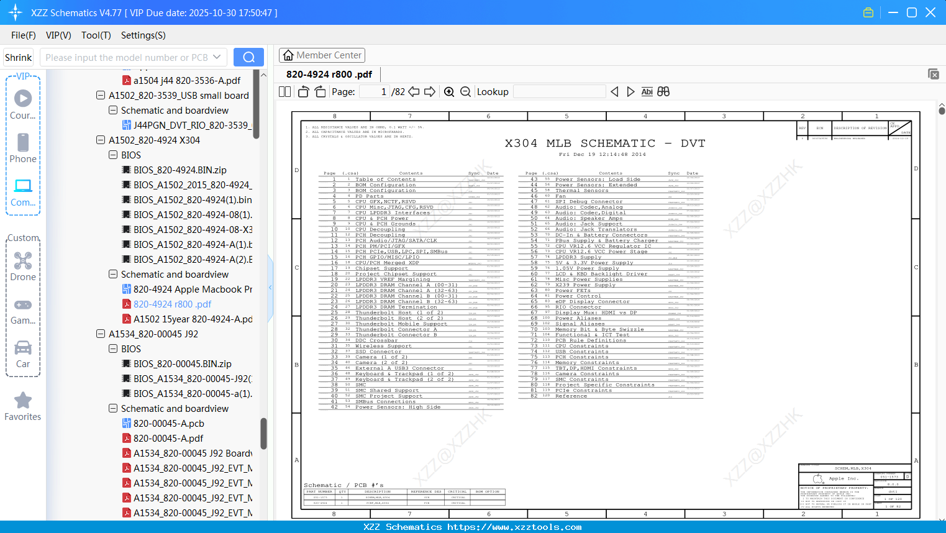Go to the next page arrow

coord(430,92)
